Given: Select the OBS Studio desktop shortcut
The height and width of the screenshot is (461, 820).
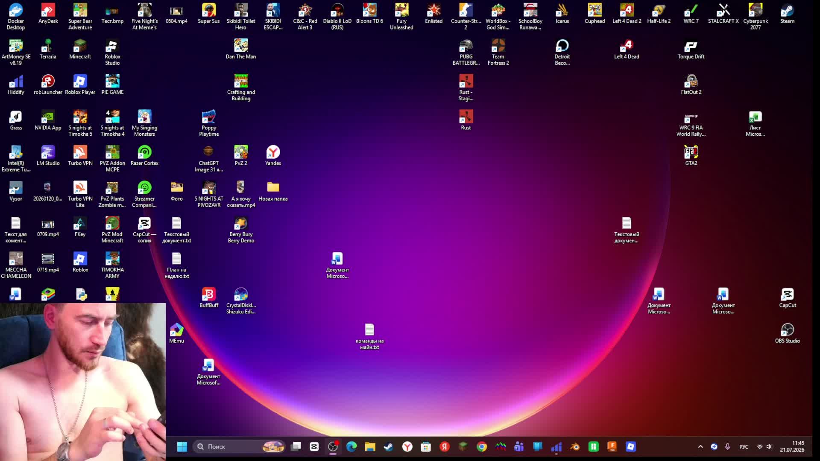Looking at the screenshot, I should click(787, 333).
